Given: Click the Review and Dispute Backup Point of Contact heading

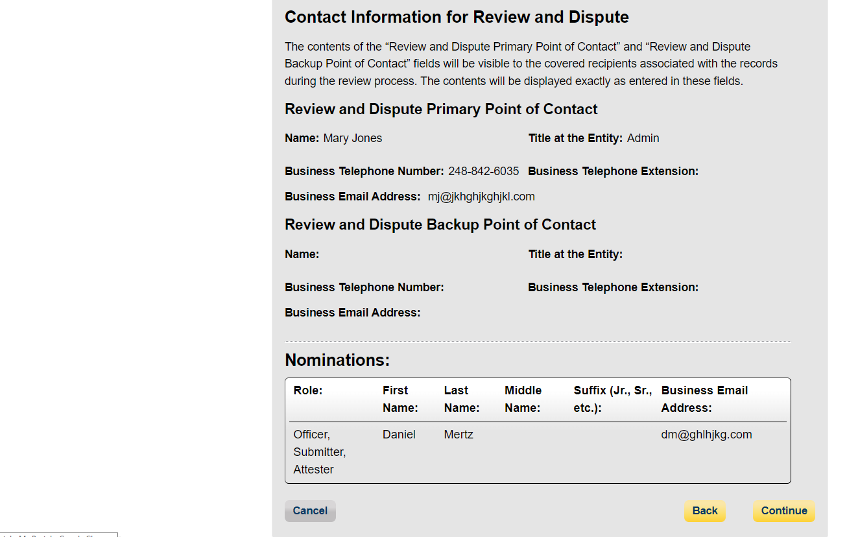Looking at the screenshot, I should click(x=440, y=224).
